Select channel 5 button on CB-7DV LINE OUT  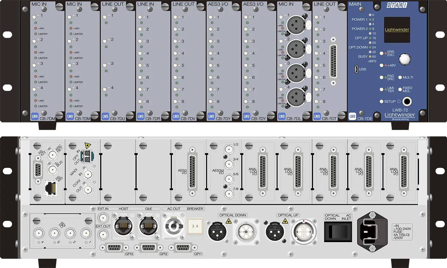click(175, 65)
